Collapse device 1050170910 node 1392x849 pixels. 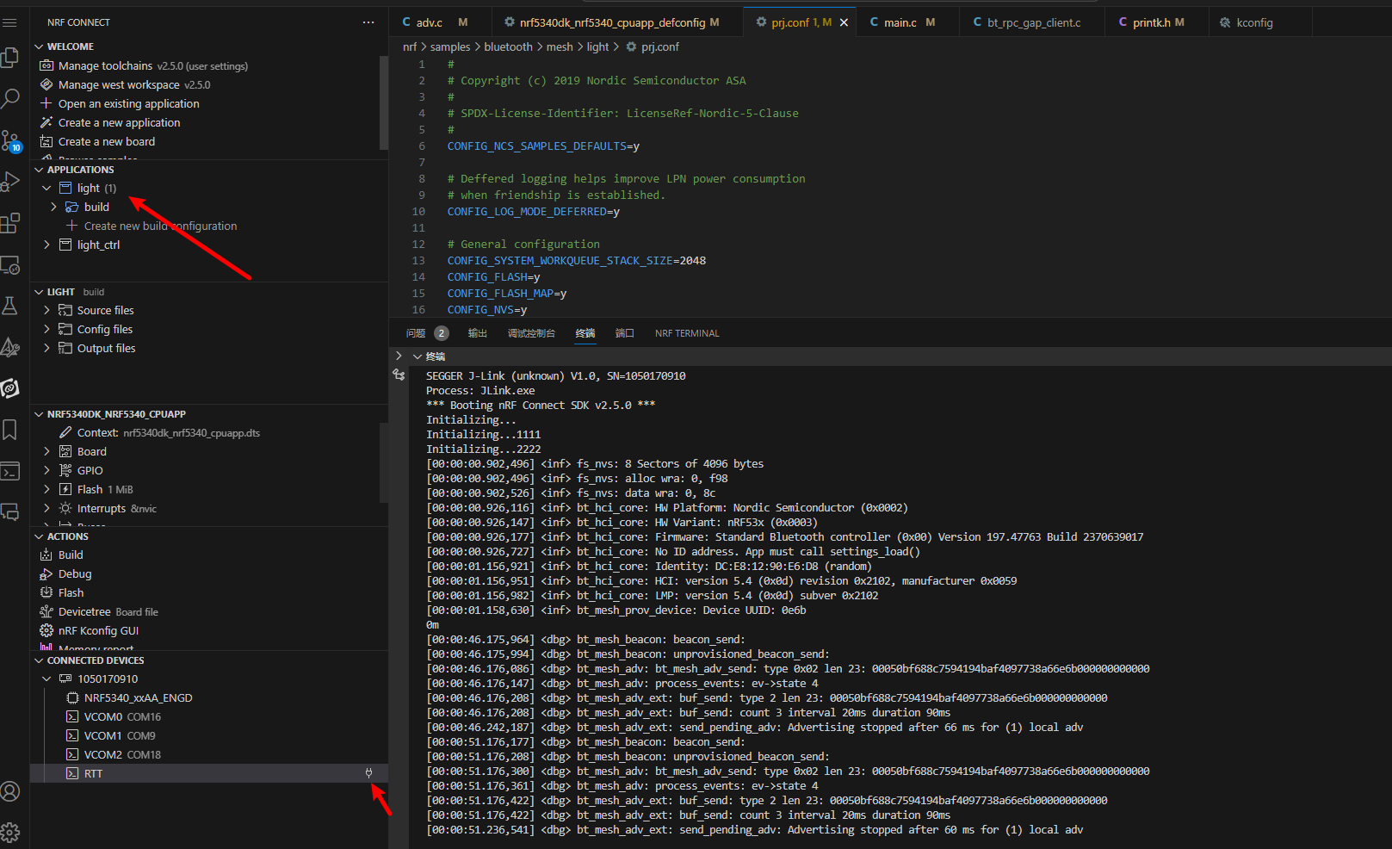pyautogui.click(x=46, y=679)
